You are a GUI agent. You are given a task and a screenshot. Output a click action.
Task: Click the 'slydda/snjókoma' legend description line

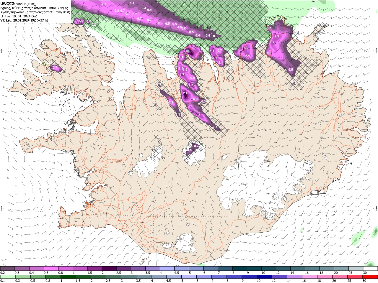point(35,12)
